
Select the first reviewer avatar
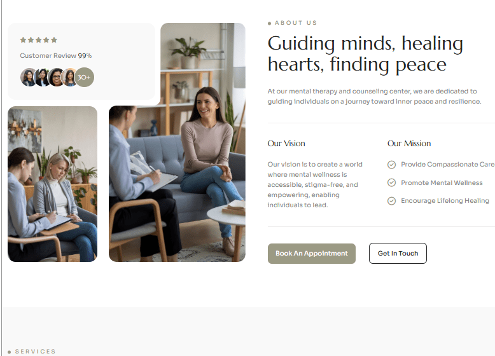[28, 78]
